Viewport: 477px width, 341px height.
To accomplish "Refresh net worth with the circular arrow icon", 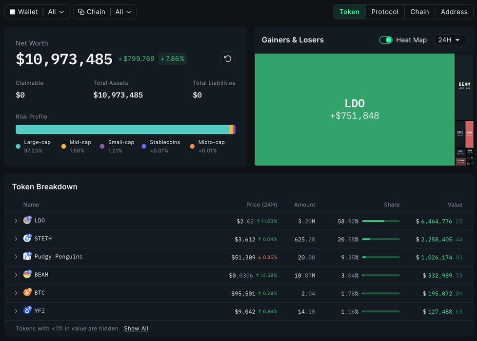I will pyautogui.click(x=228, y=58).
